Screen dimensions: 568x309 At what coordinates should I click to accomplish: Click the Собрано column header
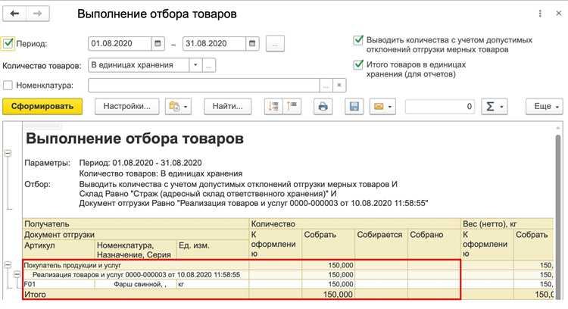click(x=434, y=244)
